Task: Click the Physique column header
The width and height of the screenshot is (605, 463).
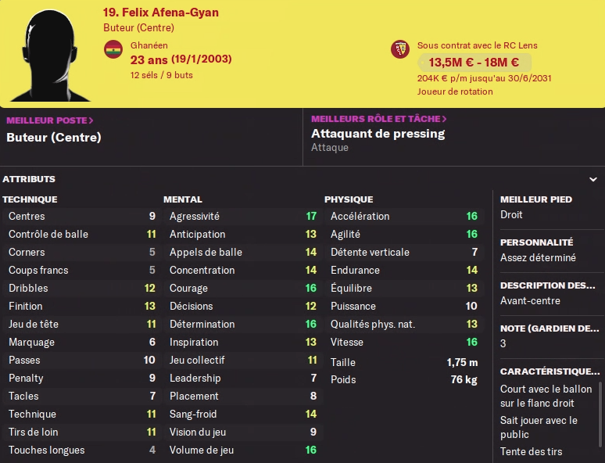Action: tap(349, 199)
